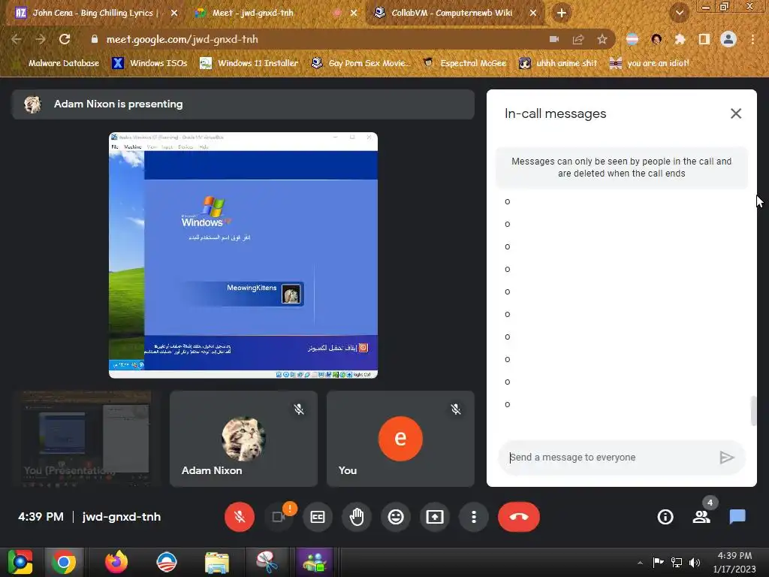Open Firefox from the taskbar
Image resolution: width=769 pixels, height=577 pixels.
click(116, 562)
